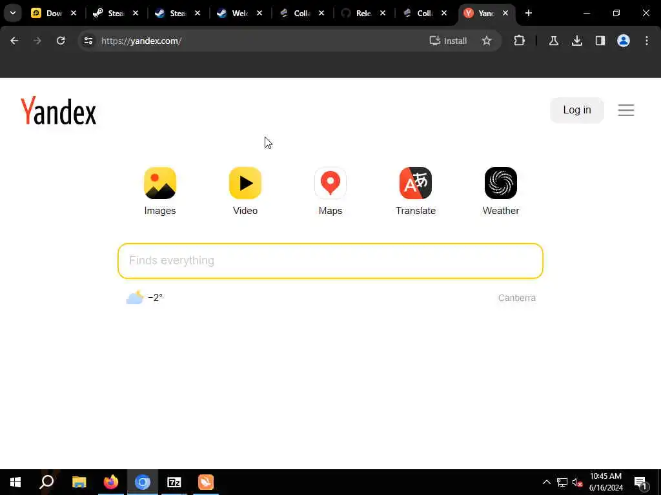The width and height of the screenshot is (661, 495).
Task: Close the Yandex tab
Action: tap(505, 13)
